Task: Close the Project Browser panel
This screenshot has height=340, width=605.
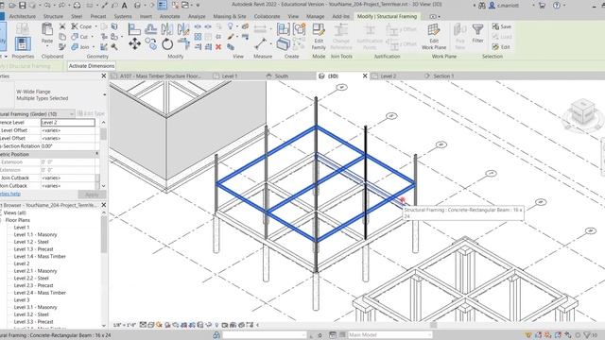Action: (103, 205)
